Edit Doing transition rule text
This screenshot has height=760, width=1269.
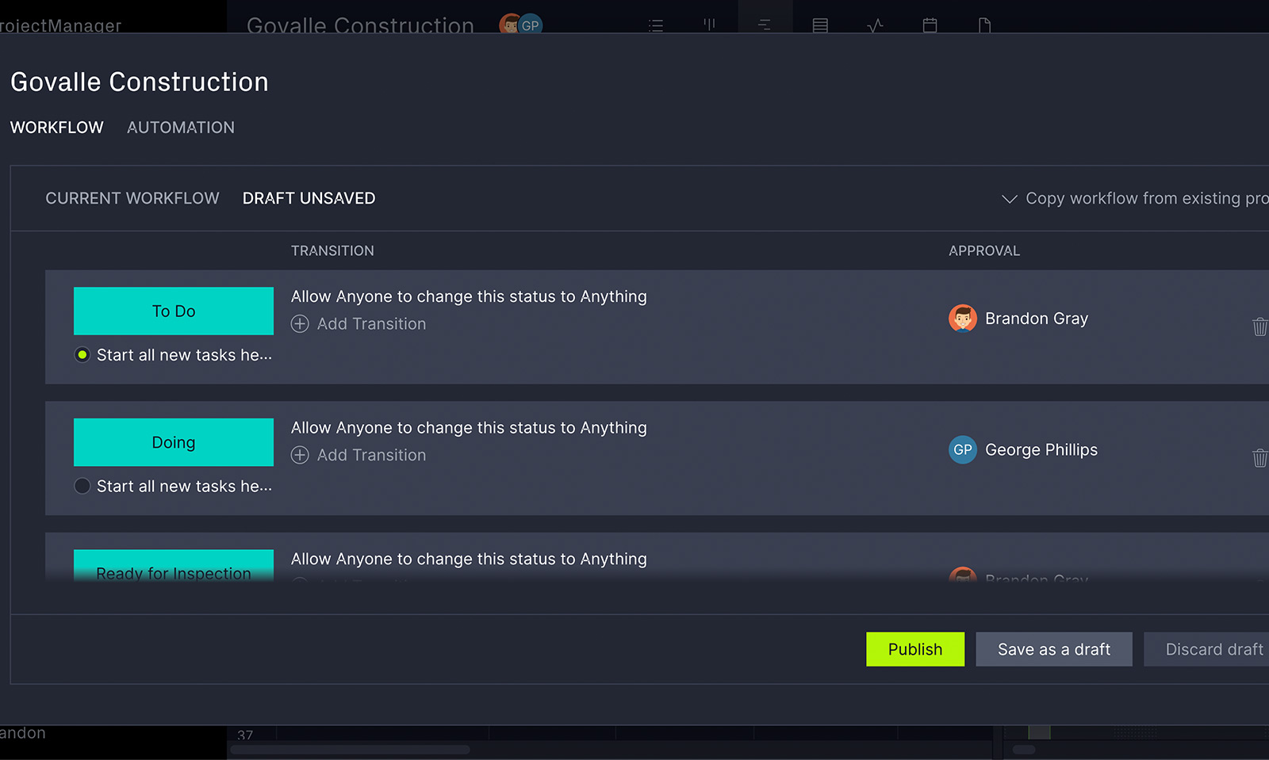[469, 428]
